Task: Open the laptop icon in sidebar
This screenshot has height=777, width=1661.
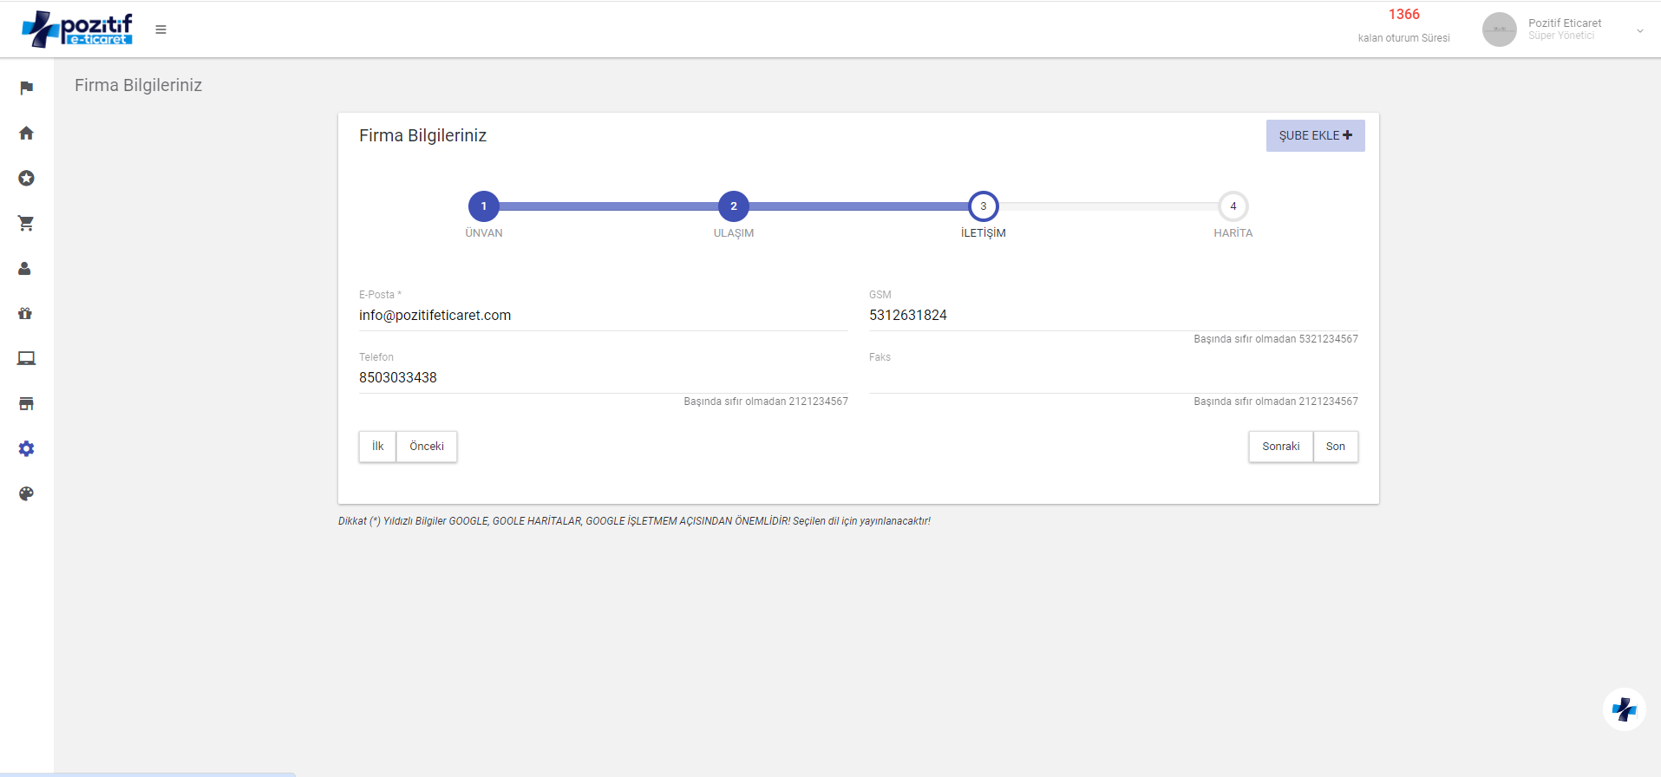Action: pyautogui.click(x=26, y=358)
